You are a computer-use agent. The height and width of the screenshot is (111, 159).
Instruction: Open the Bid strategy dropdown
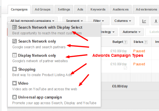[x=109, y=32]
